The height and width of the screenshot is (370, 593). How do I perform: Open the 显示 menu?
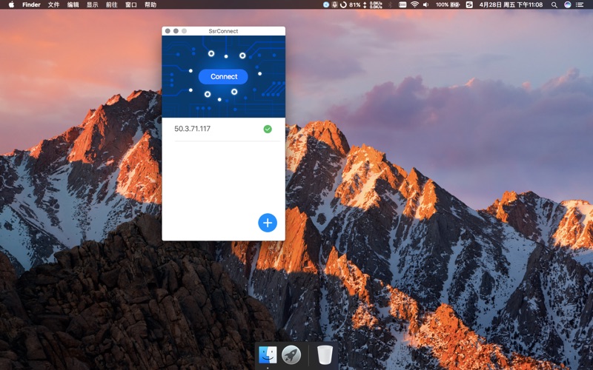click(x=92, y=4)
